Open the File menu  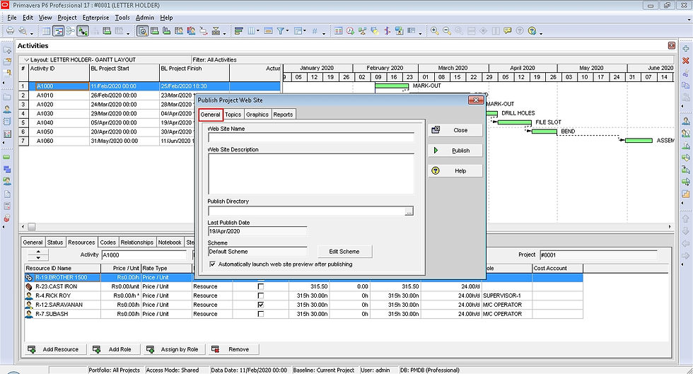coord(12,18)
